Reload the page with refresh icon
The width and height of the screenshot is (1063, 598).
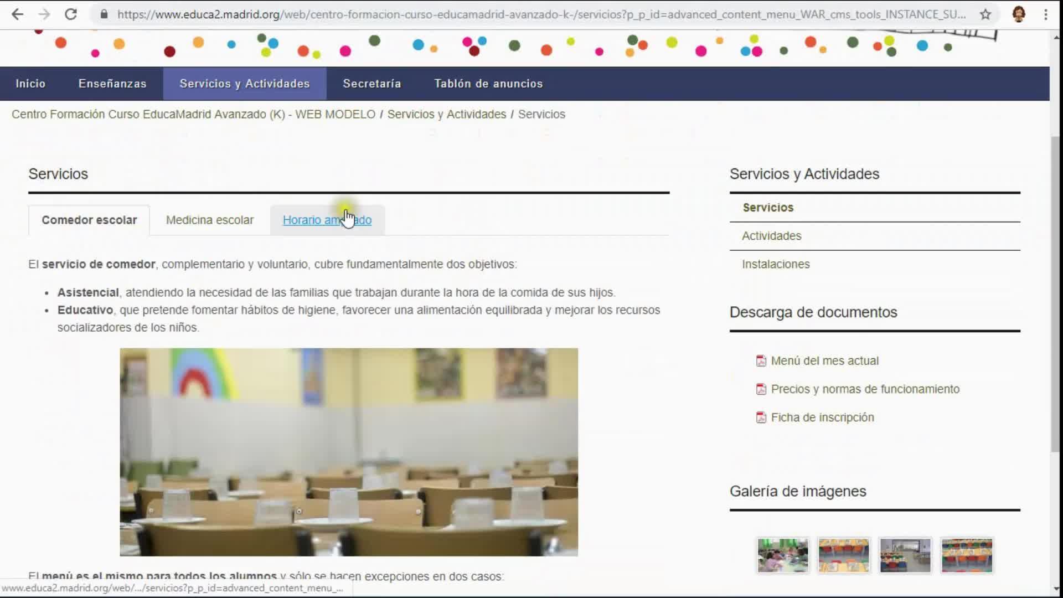point(71,14)
